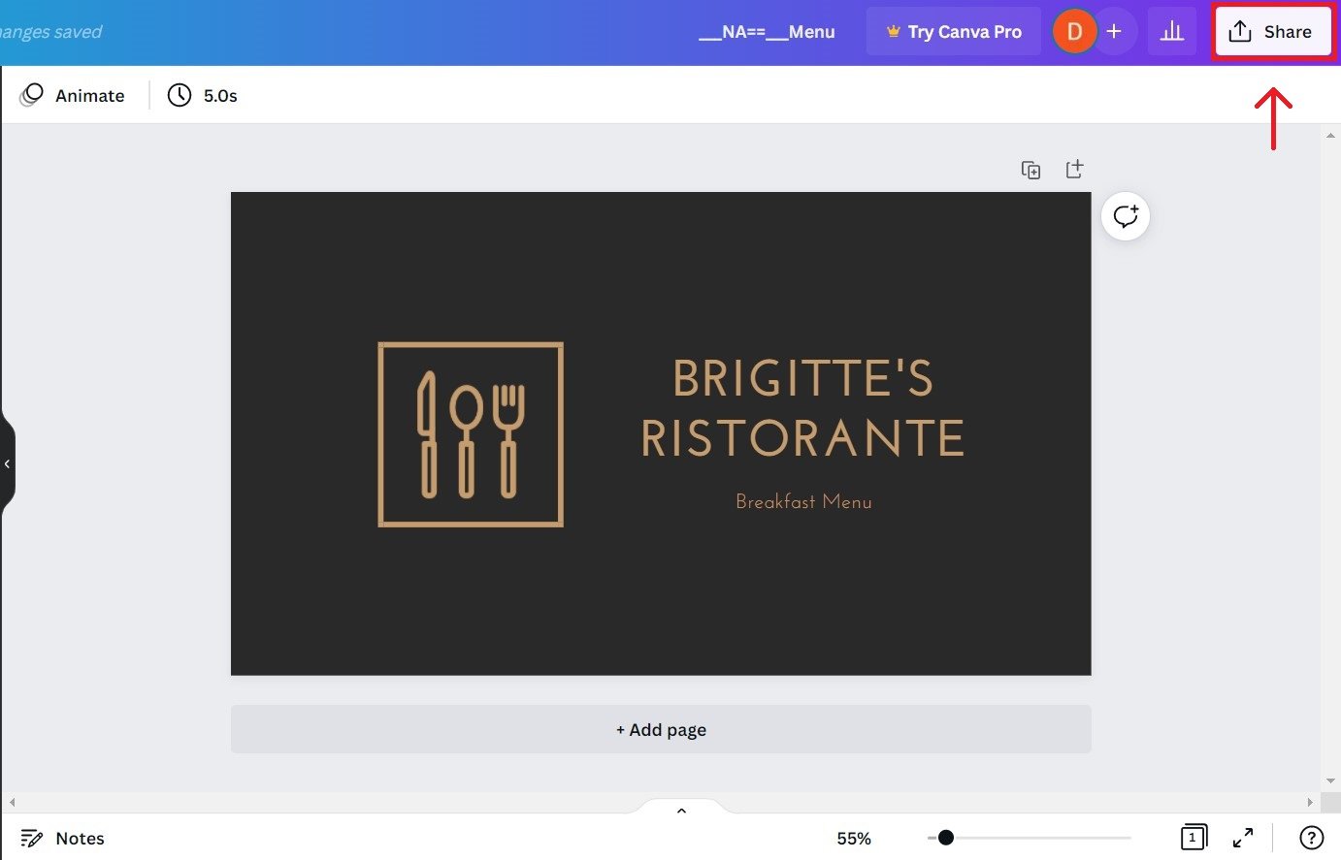Open the design title __NA==__Menu field
The height and width of the screenshot is (860, 1341).
[x=767, y=30]
